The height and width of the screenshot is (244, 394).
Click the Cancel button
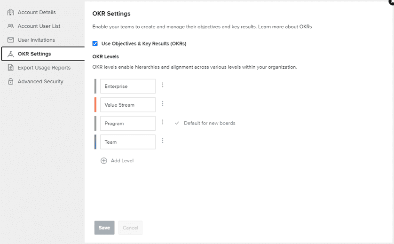130,228
